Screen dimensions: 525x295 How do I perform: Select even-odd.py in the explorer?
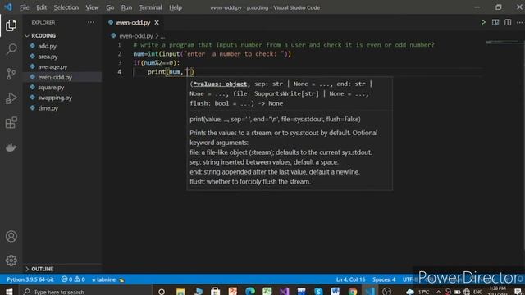[x=55, y=77]
